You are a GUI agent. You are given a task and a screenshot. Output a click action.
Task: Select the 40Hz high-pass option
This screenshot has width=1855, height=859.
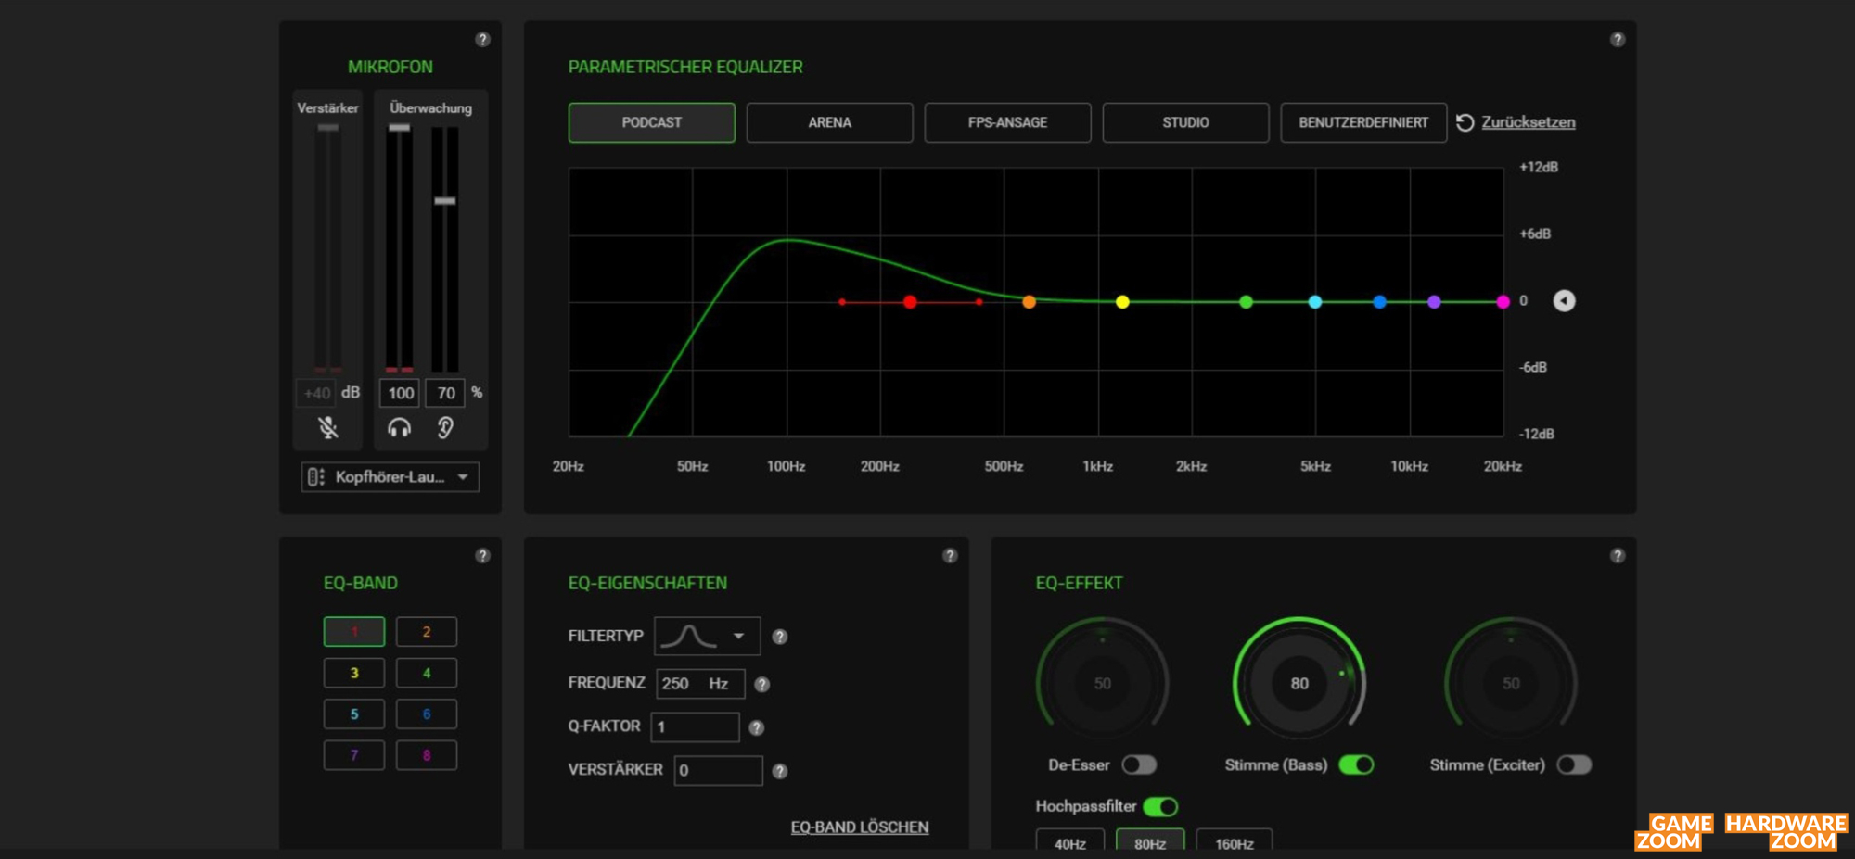tap(1070, 841)
